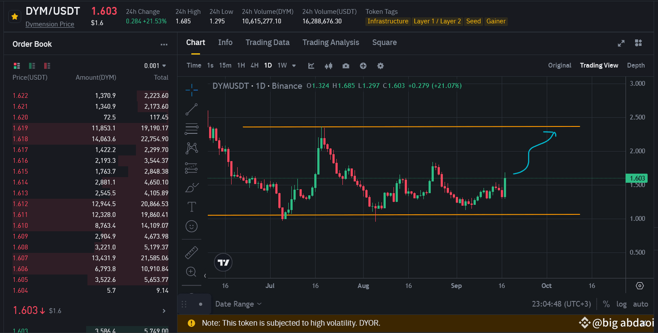The height and width of the screenshot is (333, 658).
Task: Select the trend line drawing tool
Action: pyautogui.click(x=192, y=109)
